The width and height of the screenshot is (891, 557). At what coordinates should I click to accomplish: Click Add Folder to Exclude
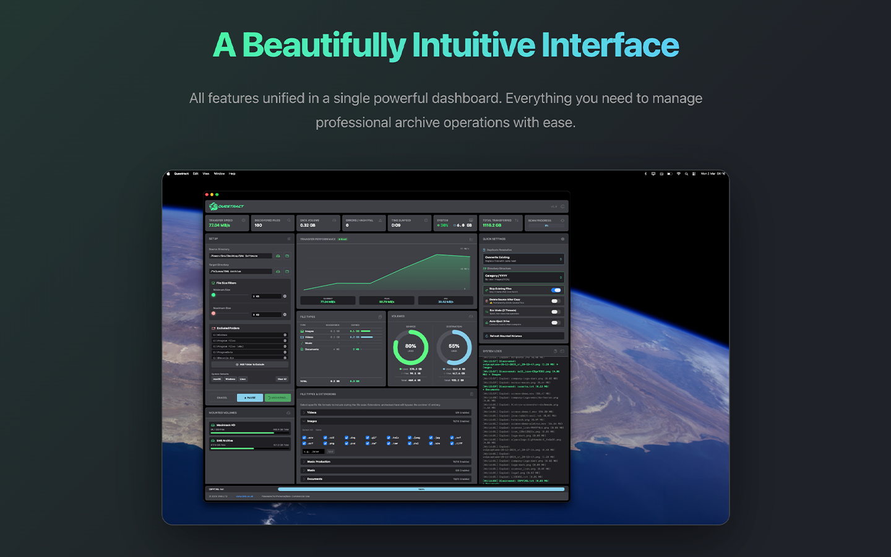pos(250,365)
